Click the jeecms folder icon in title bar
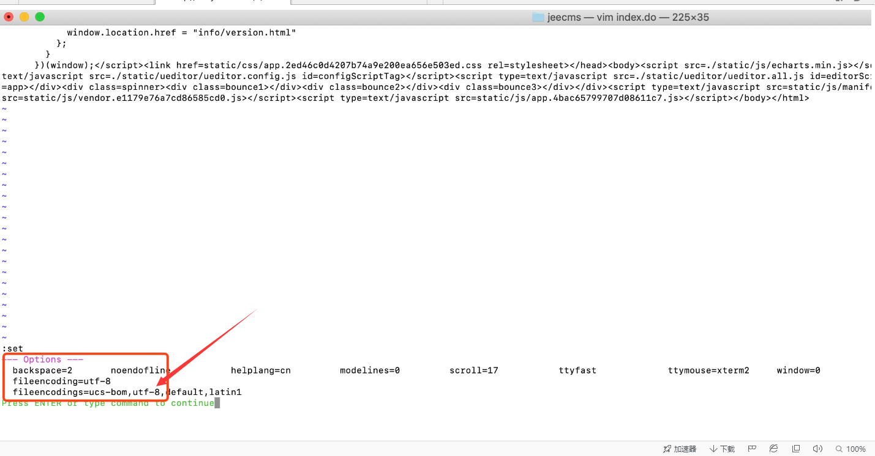The height and width of the screenshot is (456, 875). (x=538, y=17)
